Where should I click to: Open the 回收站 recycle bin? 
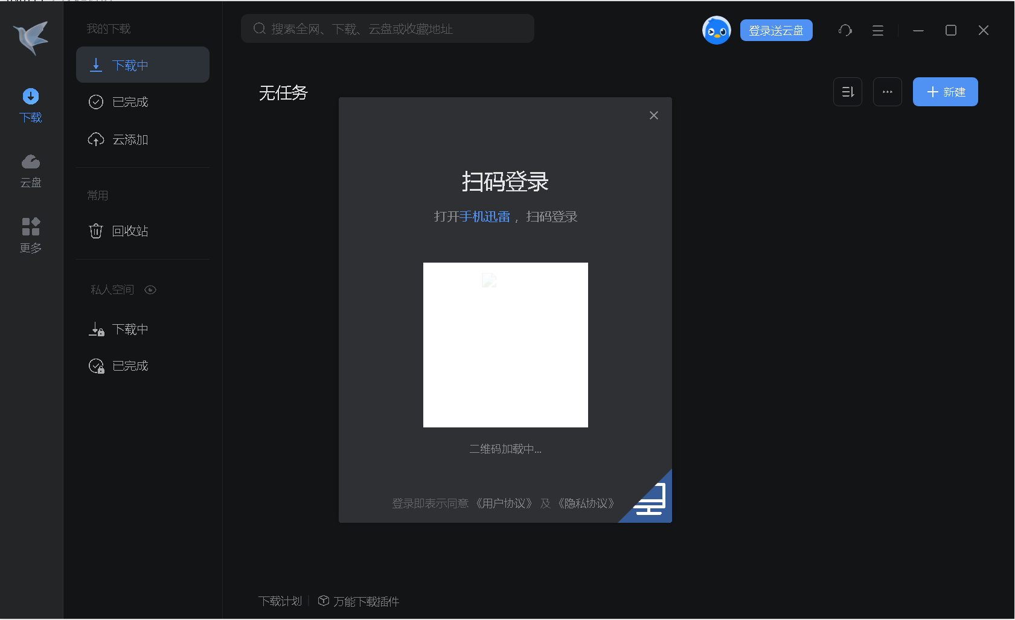click(x=130, y=231)
